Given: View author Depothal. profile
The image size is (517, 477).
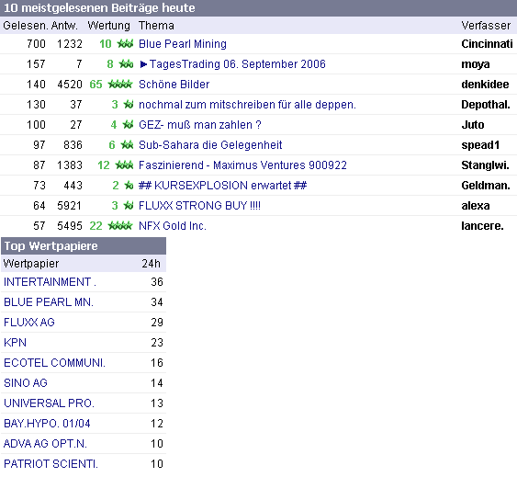Looking at the screenshot, I should pos(486,104).
